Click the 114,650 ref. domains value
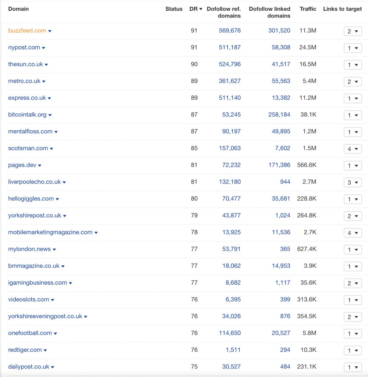The height and width of the screenshot is (377, 368). point(230,333)
